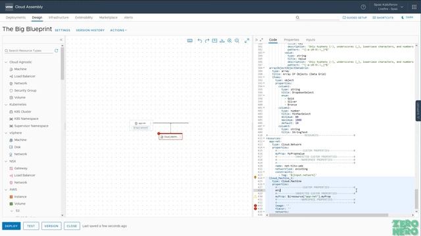Click the error marker beside the image line
The height and width of the screenshot is (236, 421).
point(255,205)
